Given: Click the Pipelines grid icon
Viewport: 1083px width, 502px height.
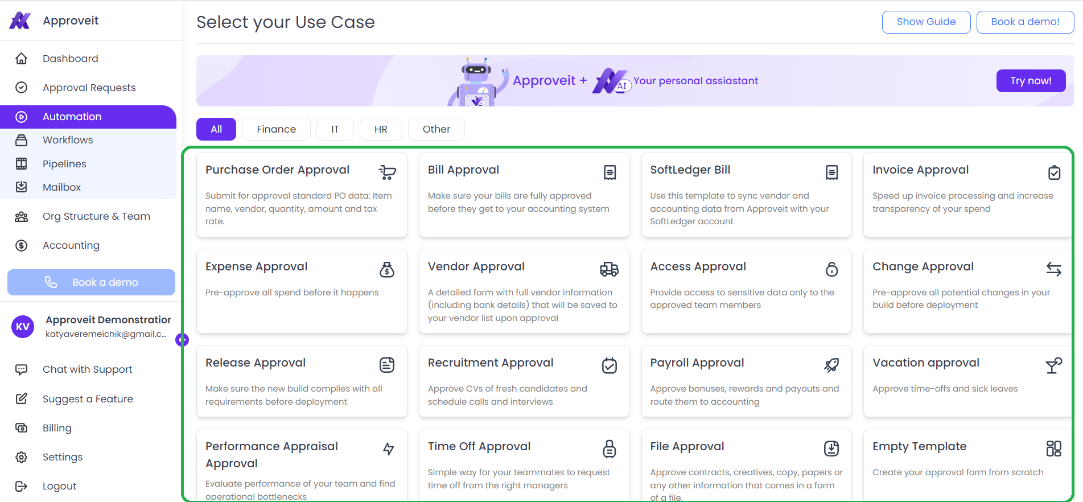Looking at the screenshot, I should [21, 164].
